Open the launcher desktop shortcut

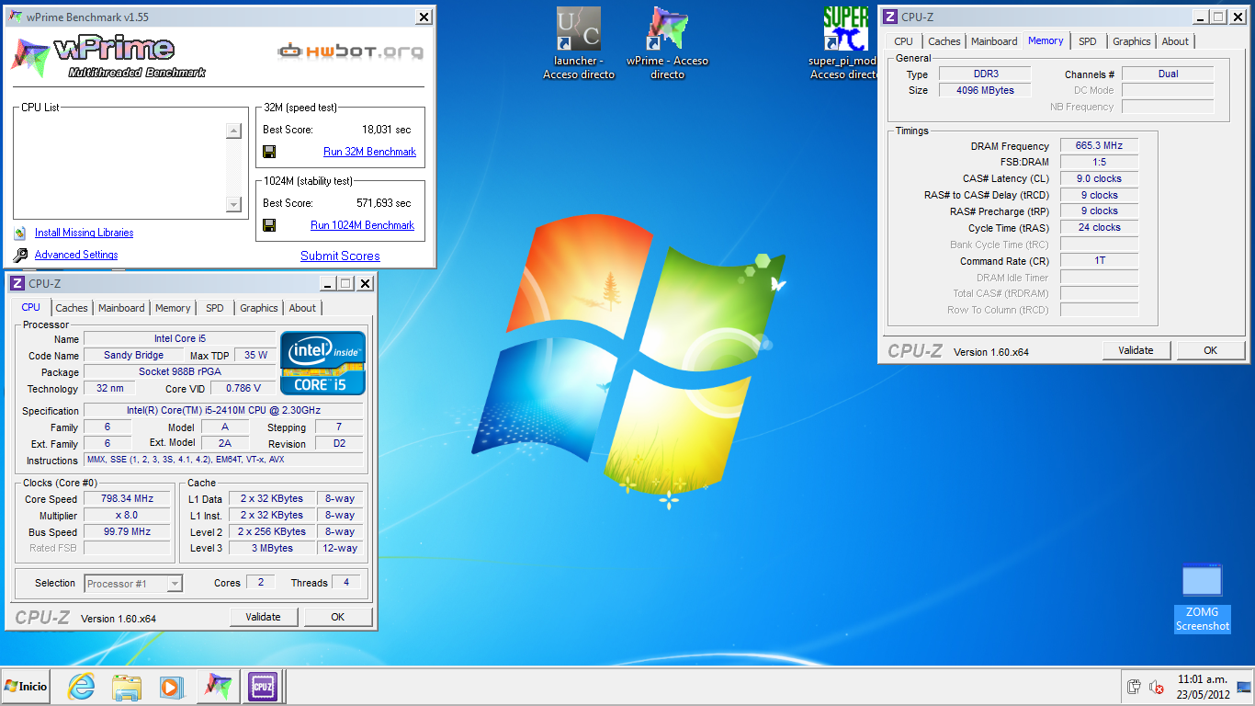coord(579,42)
